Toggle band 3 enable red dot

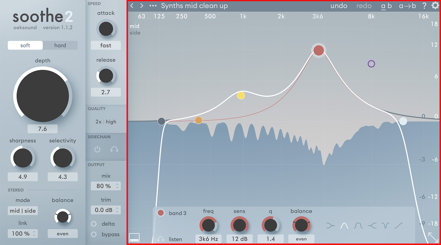(161, 213)
